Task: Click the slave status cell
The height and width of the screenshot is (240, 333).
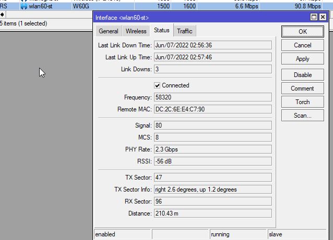Action: click(x=298, y=234)
